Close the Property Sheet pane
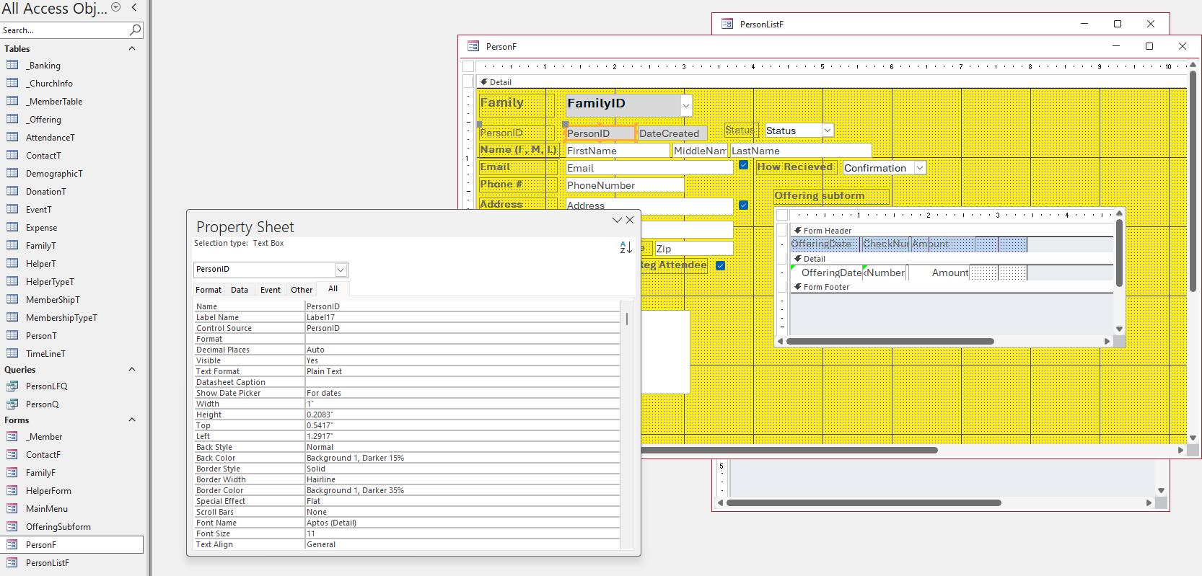Viewport: 1202px width, 576px height. tap(630, 220)
